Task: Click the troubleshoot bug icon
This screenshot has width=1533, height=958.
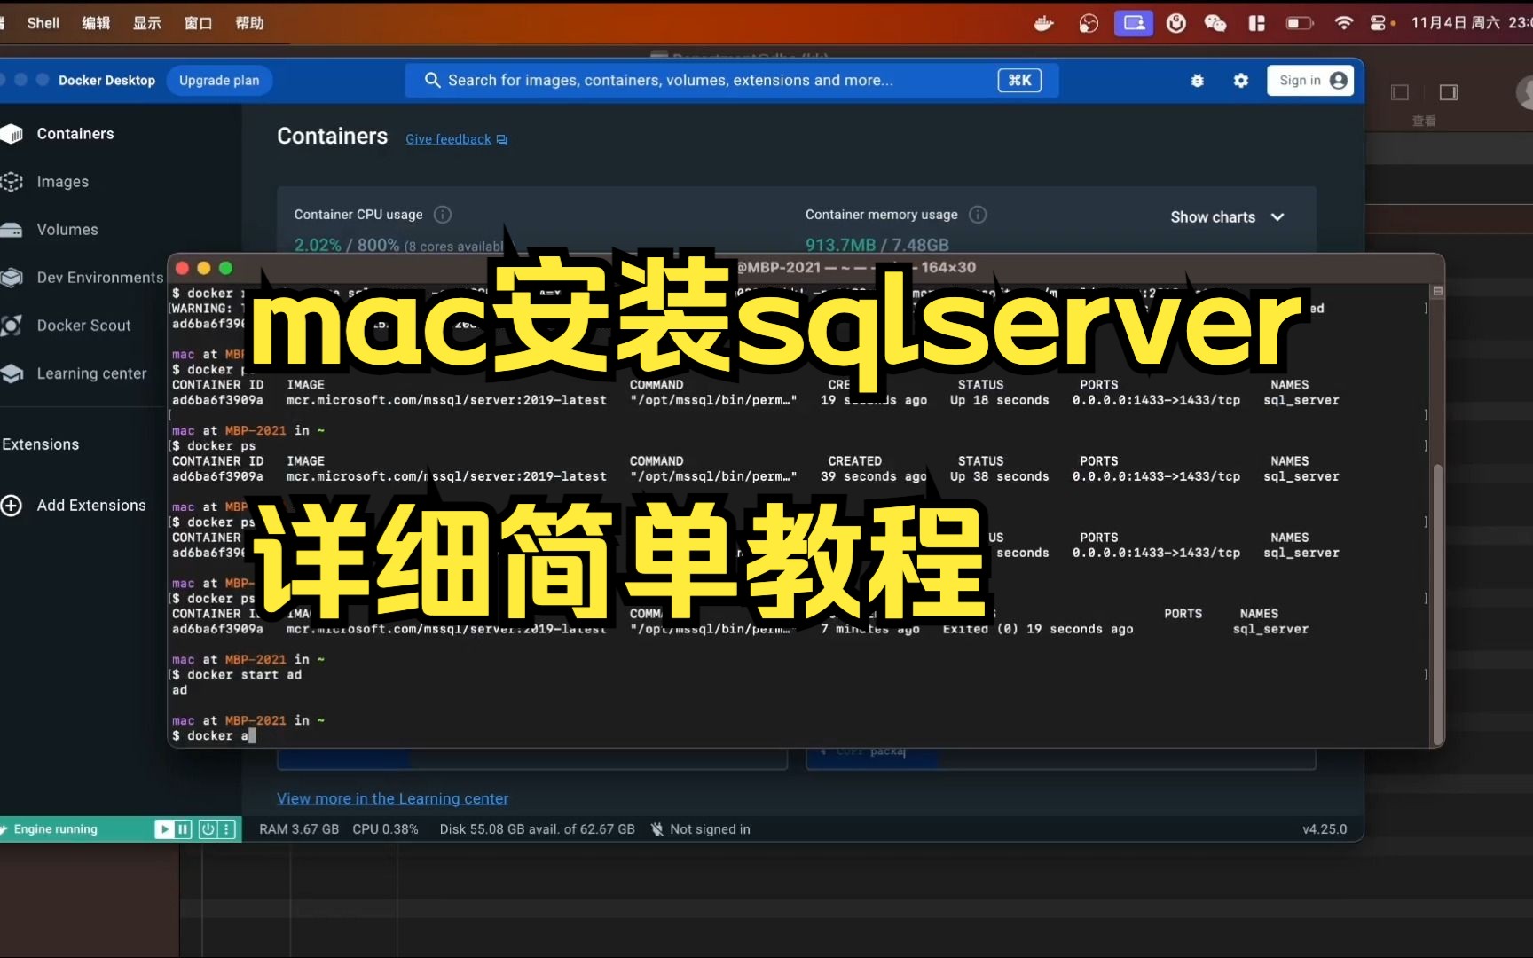Action: click(1197, 81)
